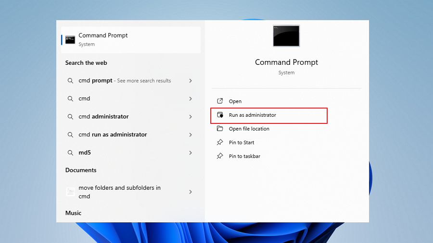
Task: Click the pin icon beside Pin to taskbar
Action: click(220, 156)
